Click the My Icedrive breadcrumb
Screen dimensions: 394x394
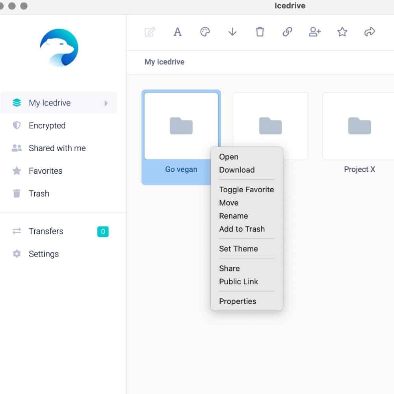pyautogui.click(x=164, y=62)
